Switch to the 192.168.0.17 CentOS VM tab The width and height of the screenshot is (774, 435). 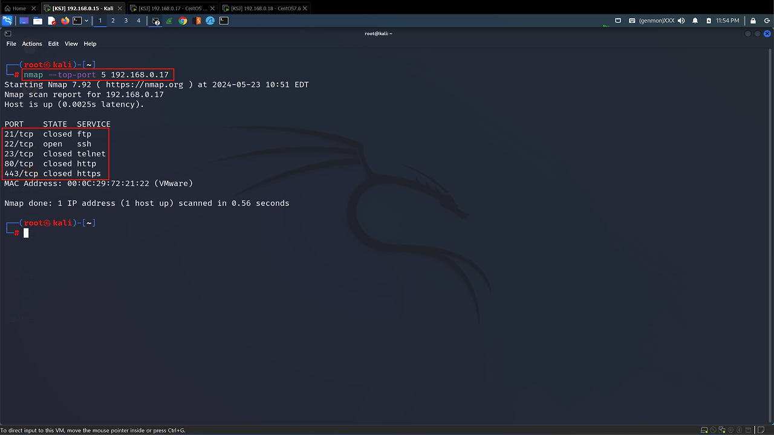click(x=171, y=8)
